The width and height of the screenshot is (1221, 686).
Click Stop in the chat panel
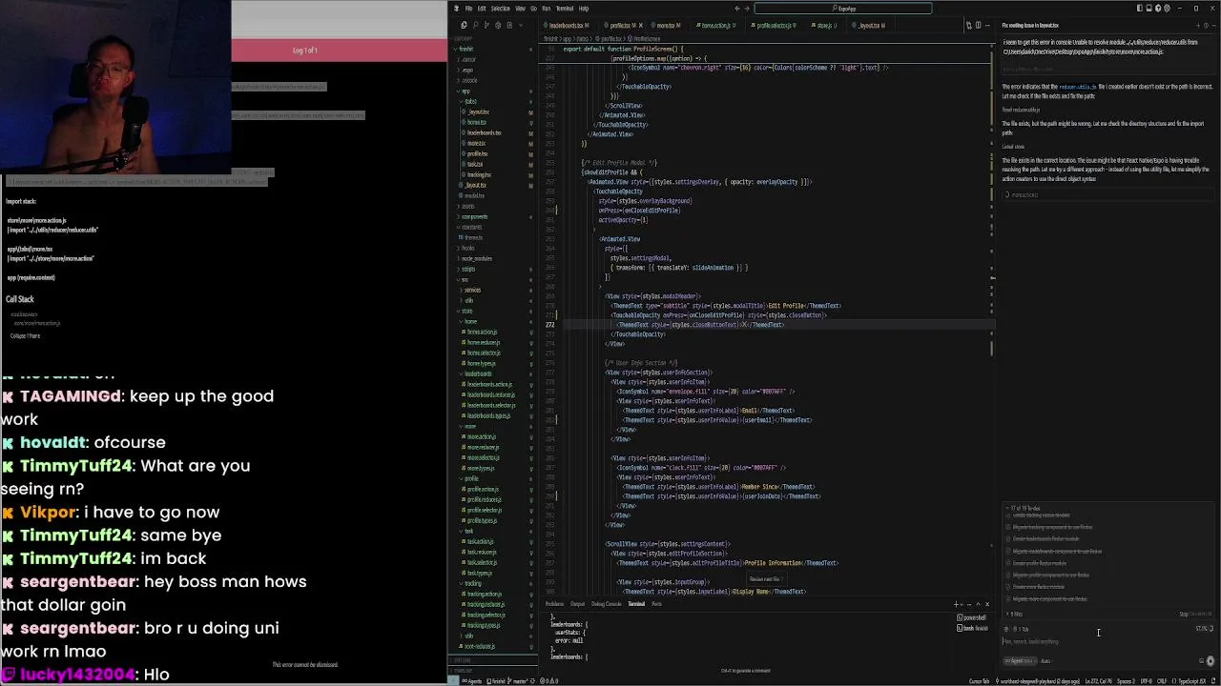(1184, 614)
